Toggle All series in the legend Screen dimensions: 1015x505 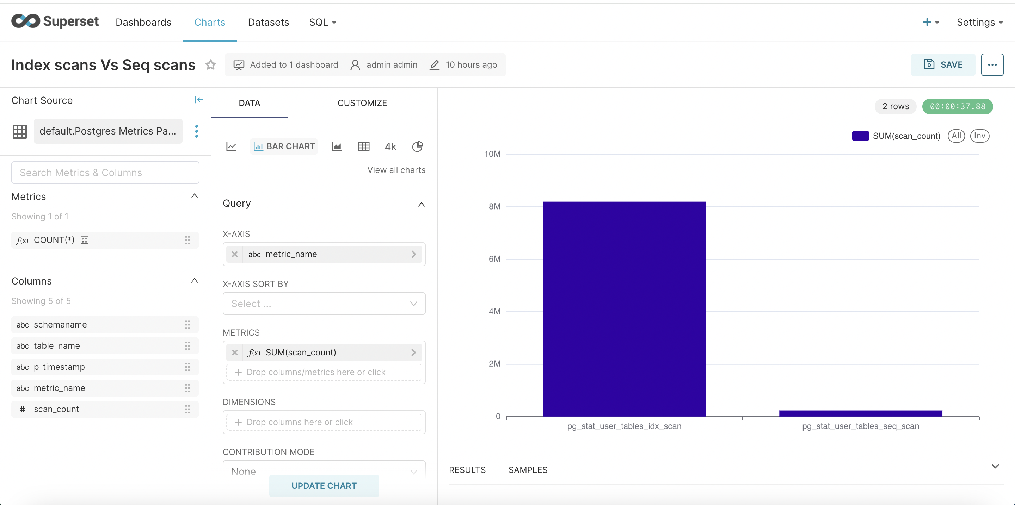coord(956,136)
